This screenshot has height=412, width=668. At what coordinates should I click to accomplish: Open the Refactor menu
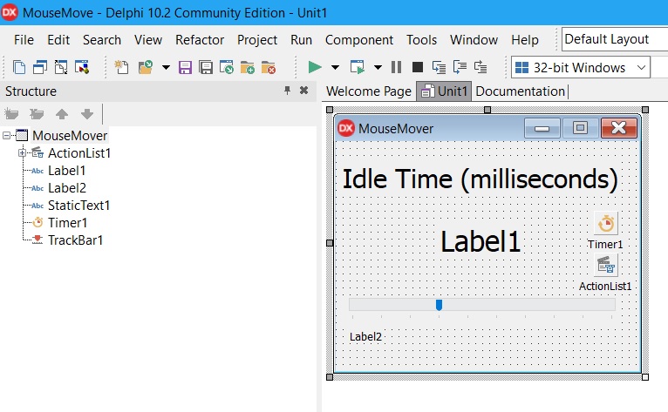[200, 40]
